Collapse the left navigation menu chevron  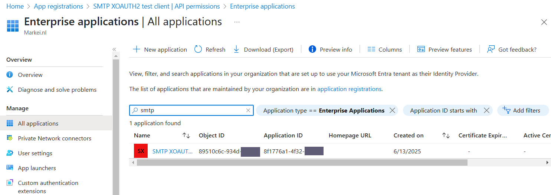point(114,49)
